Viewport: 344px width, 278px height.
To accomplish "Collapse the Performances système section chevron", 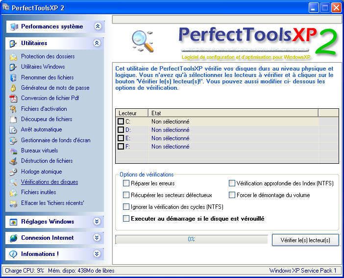I will (98, 26).
